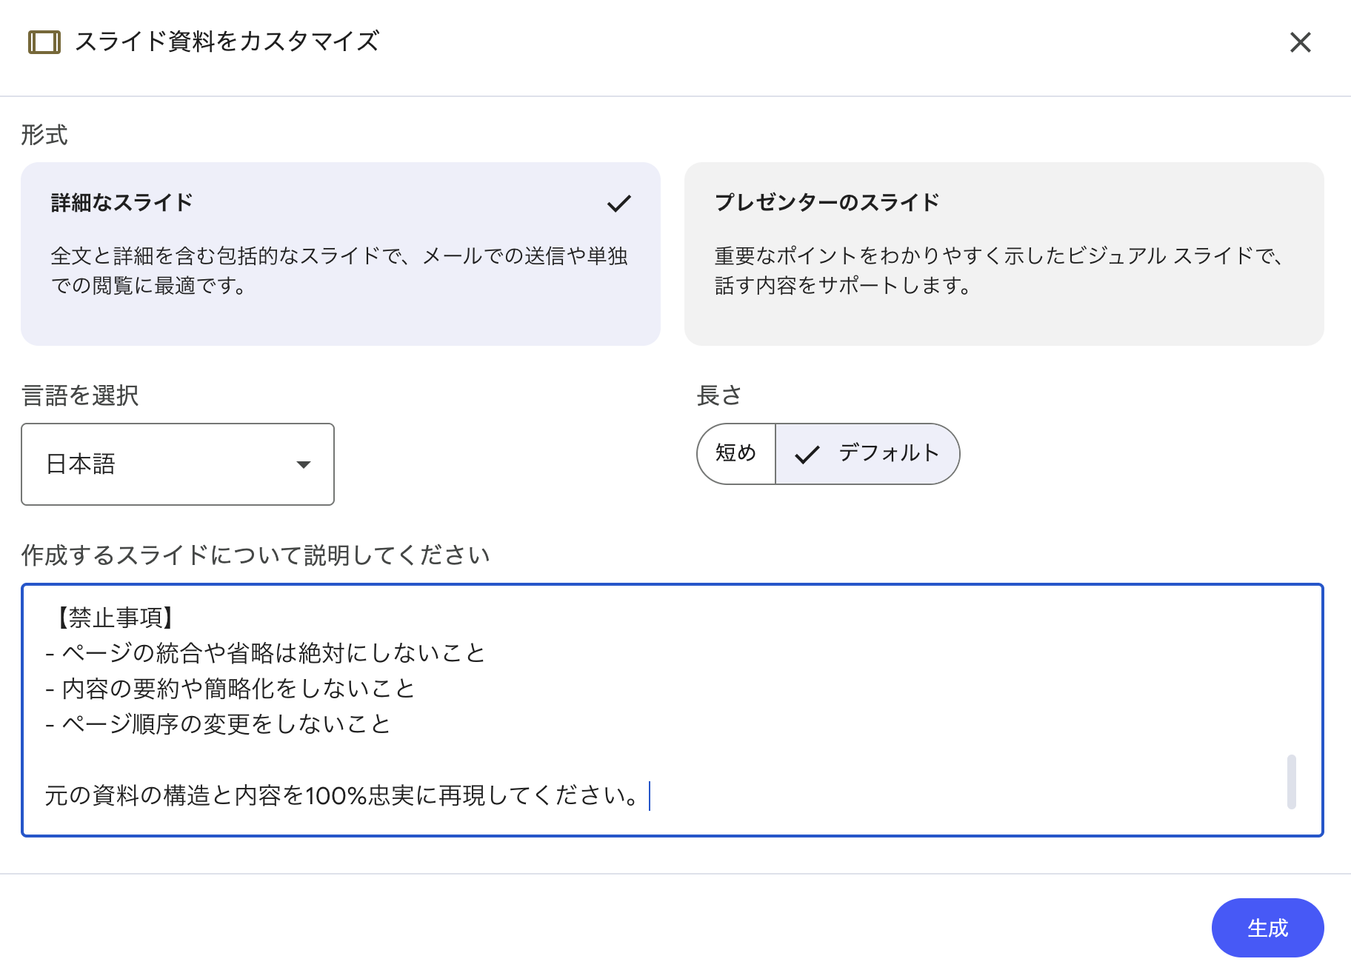The image size is (1351, 973).
Task: Click the dropdown arrow beside 日本語
Action: pos(303,464)
